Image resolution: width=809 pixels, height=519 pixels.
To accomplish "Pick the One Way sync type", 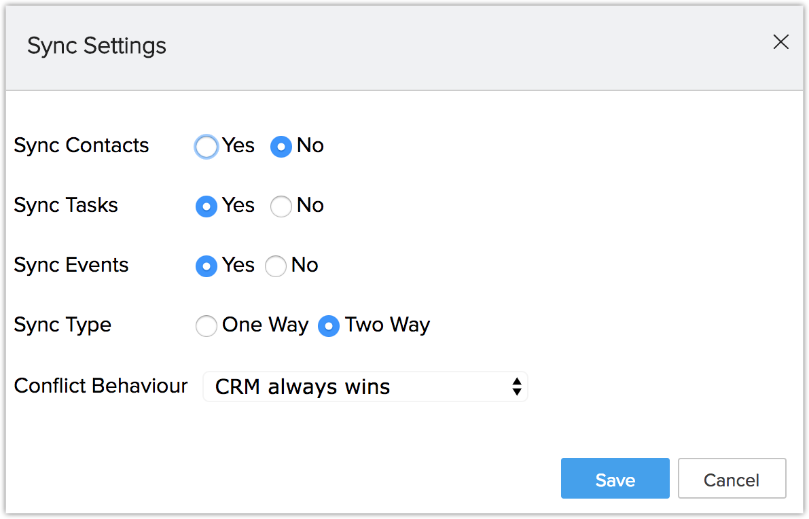I will coord(206,326).
